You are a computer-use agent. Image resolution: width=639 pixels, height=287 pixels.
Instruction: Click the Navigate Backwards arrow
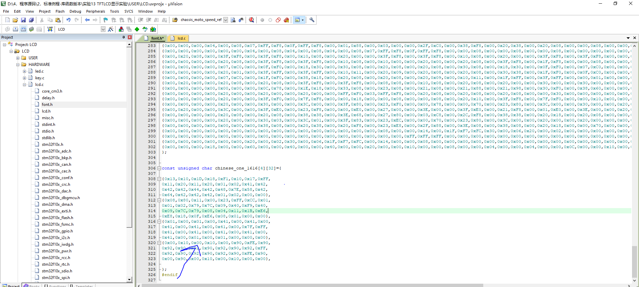click(x=87, y=20)
